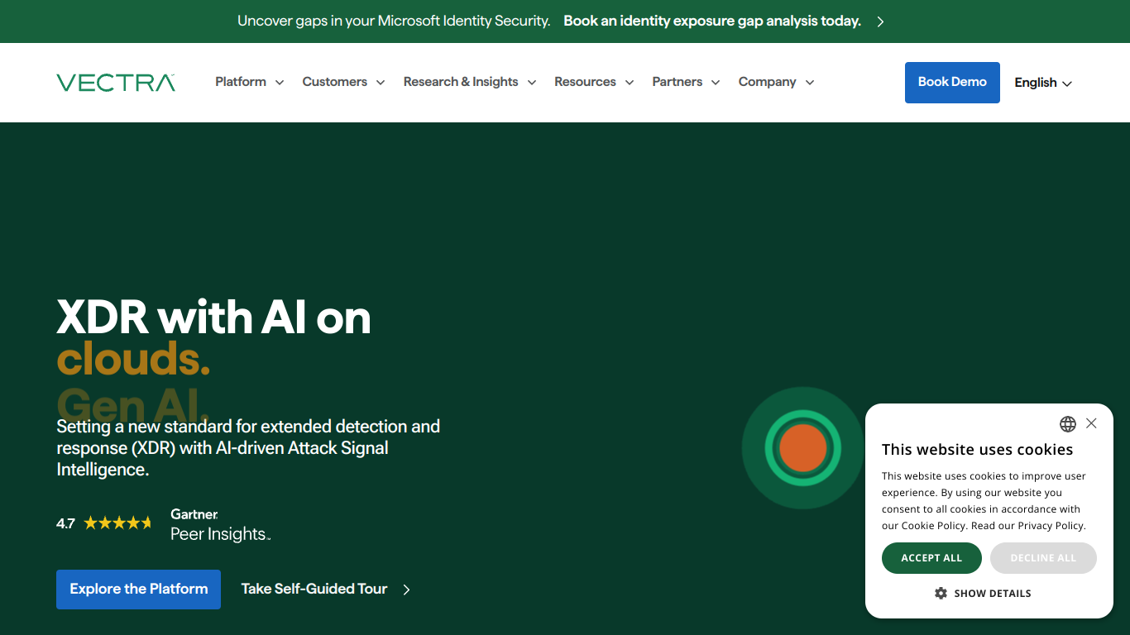
Task: Open the Platform menu
Action: point(241,82)
